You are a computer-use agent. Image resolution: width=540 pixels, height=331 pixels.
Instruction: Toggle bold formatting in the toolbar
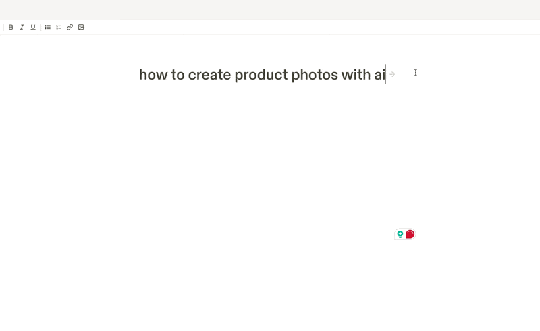11,27
